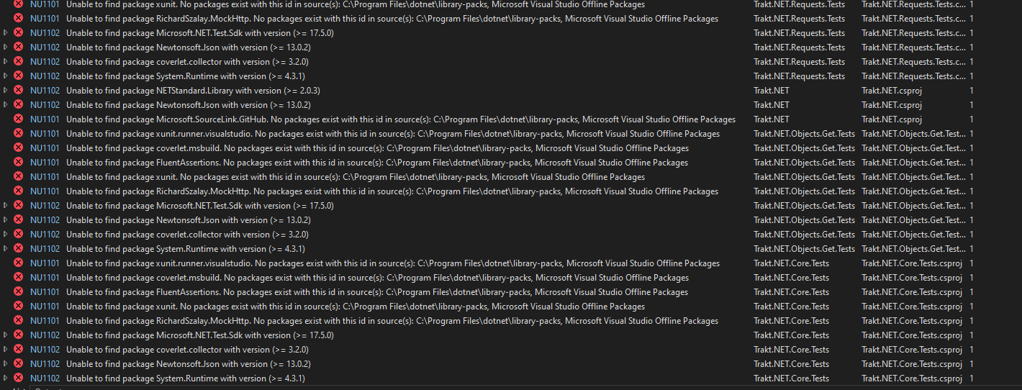1022x390 pixels.
Task: Select Core.Tests RichardSzalay.MockHttp description text
Action: click(392, 321)
